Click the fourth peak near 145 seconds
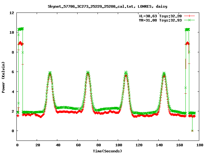 click(164, 73)
